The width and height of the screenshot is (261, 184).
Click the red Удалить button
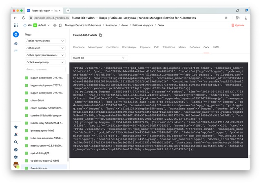coord(238,25)
